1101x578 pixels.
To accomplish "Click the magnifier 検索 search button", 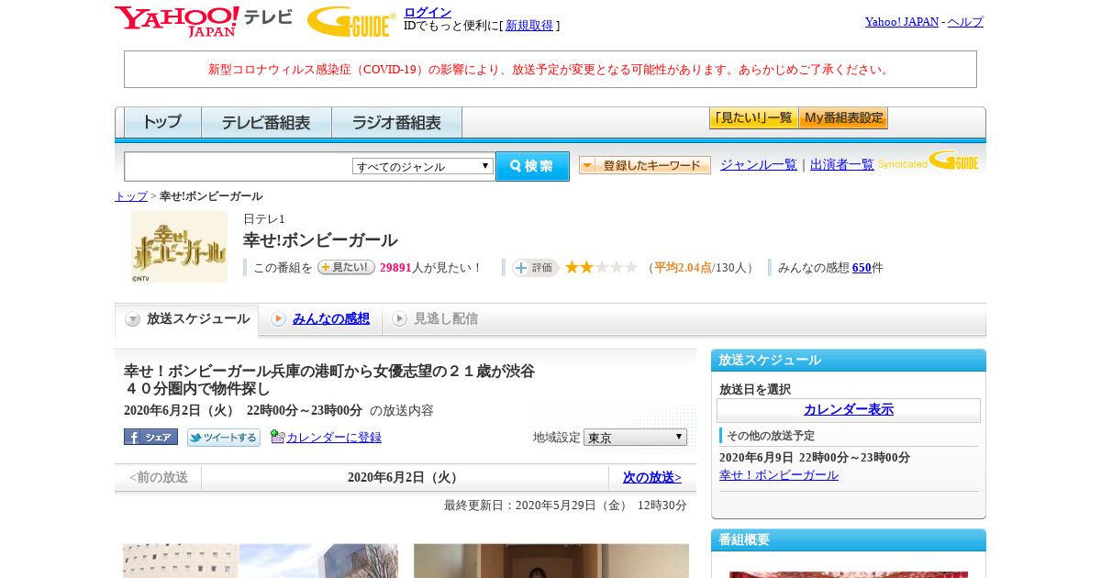I will point(532,166).
